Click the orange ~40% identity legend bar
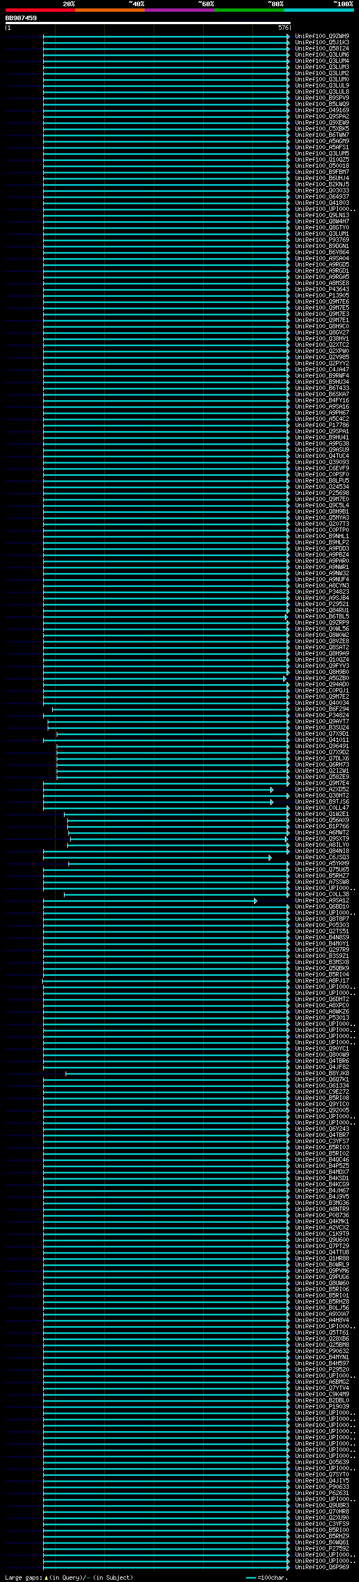Screen dimensions: 359x1582 coord(110,10)
